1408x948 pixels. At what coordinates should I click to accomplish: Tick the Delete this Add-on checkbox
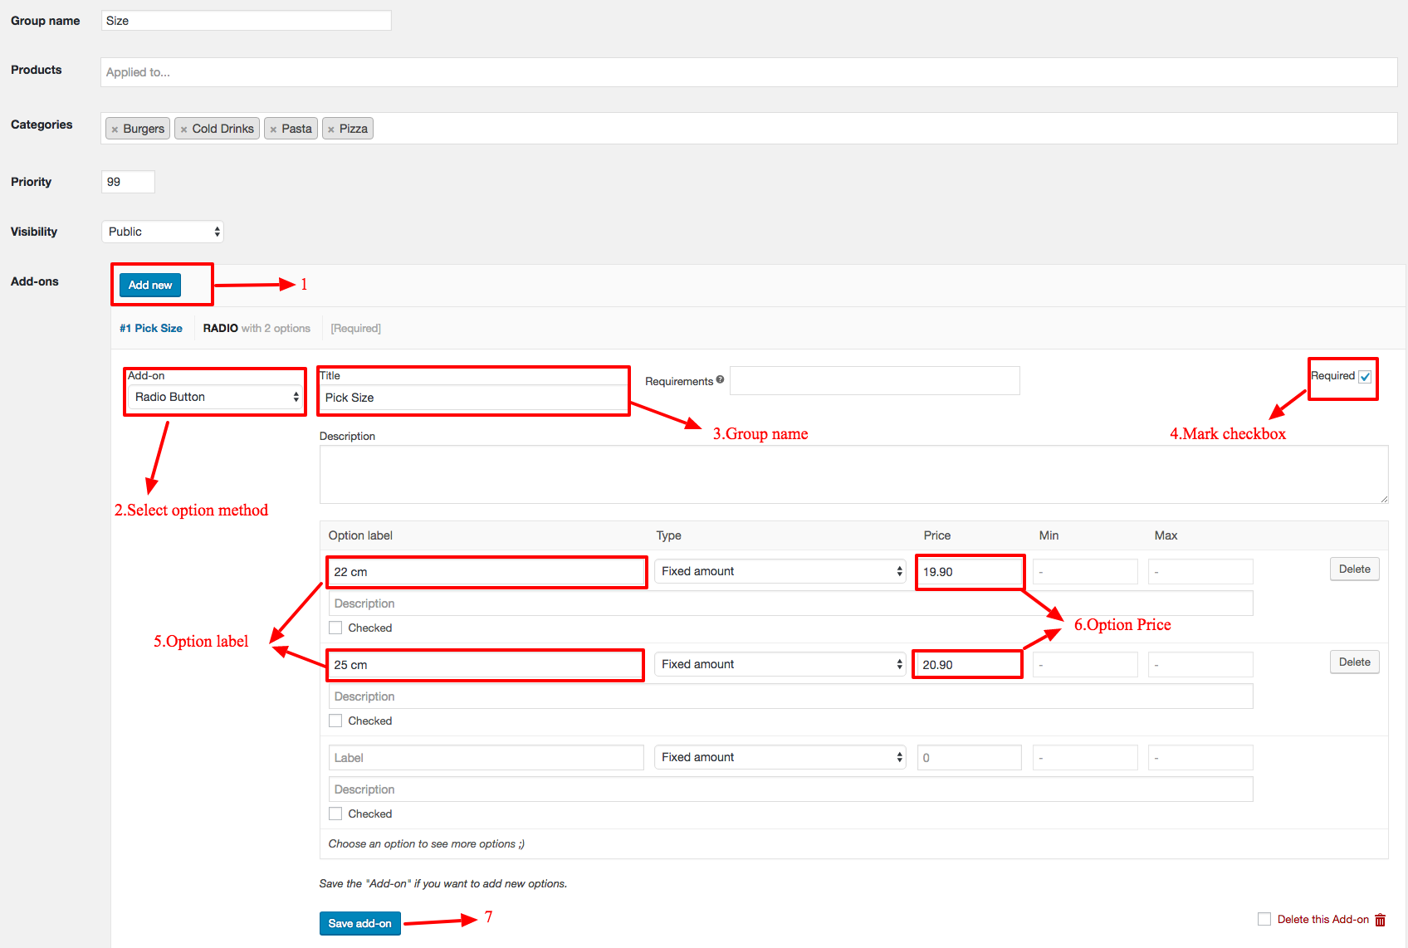1264,919
